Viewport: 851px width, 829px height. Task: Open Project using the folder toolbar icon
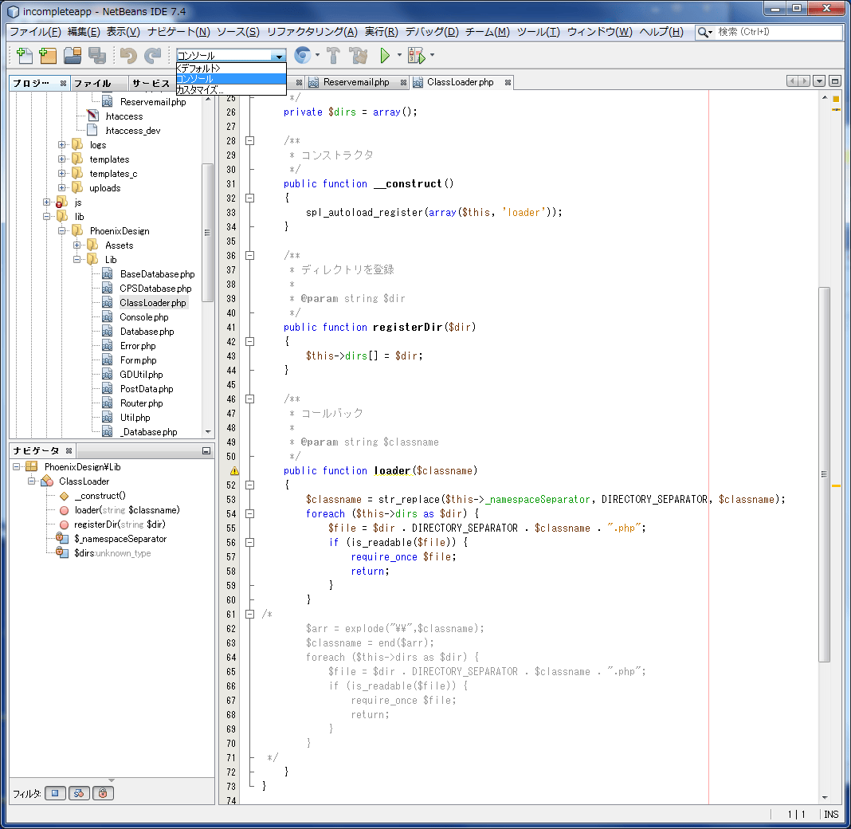pos(73,55)
